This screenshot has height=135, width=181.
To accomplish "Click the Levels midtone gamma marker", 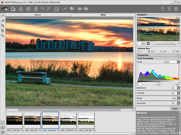I will [x=158, y=82].
